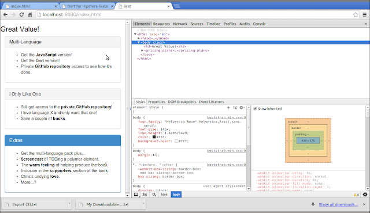
Task: Show the console drawer icon
Action: tap(145, 195)
